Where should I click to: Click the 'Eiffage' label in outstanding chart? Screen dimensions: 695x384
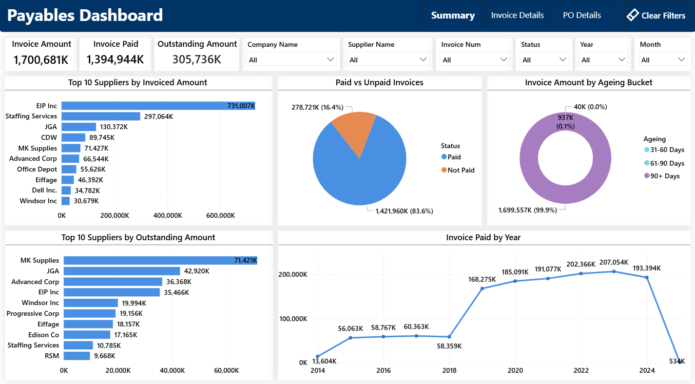pyautogui.click(x=48, y=324)
